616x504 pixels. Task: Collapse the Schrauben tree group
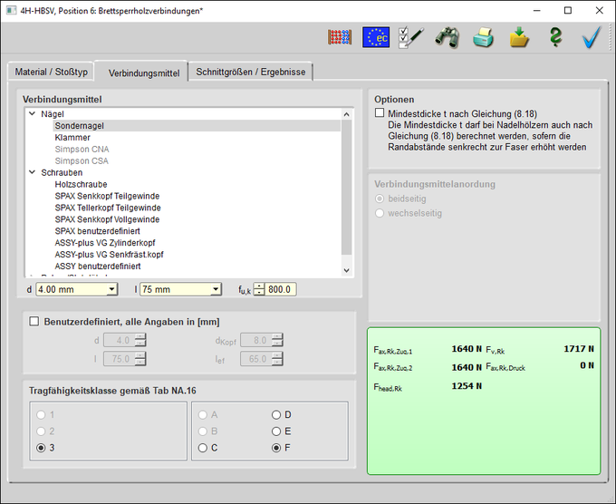[34, 172]
